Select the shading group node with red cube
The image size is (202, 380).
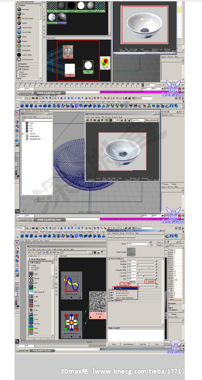[105, 63]
